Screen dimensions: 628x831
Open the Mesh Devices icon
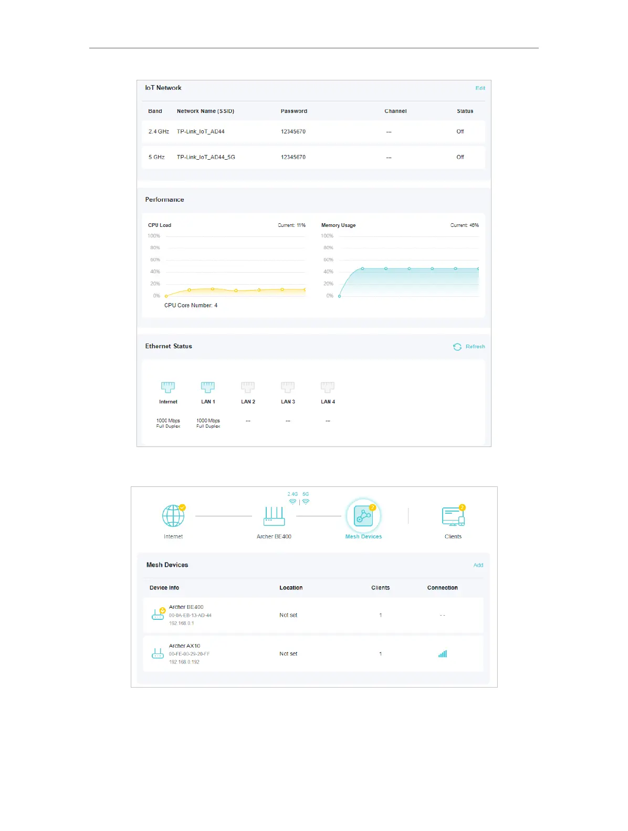tap(363, 516)
